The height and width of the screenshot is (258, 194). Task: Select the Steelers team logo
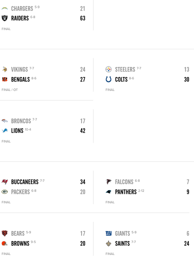(108, 69)
